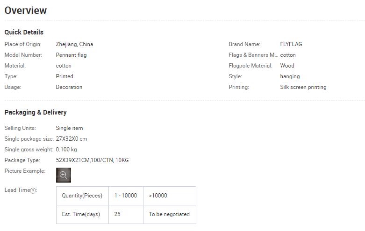Screen dimensions: 365x231
Task: Click the Flagpole Material Wood value
Action: [x=287, y=66]
